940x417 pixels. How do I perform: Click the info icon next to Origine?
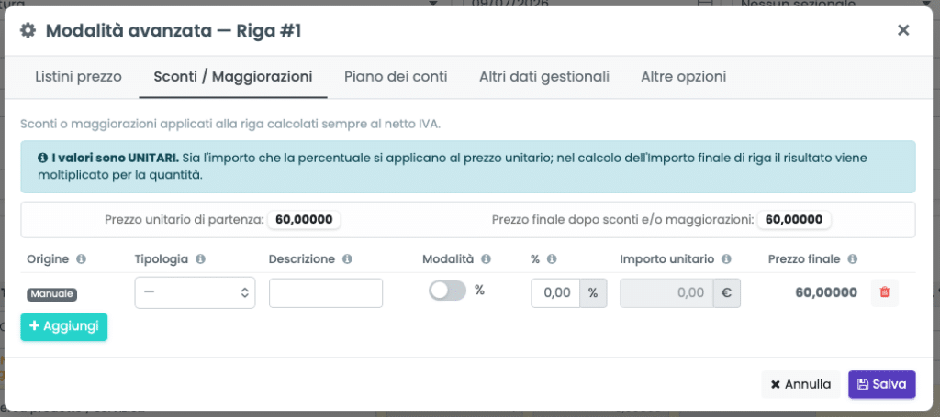pyautogui.click(x=81, y=259)
